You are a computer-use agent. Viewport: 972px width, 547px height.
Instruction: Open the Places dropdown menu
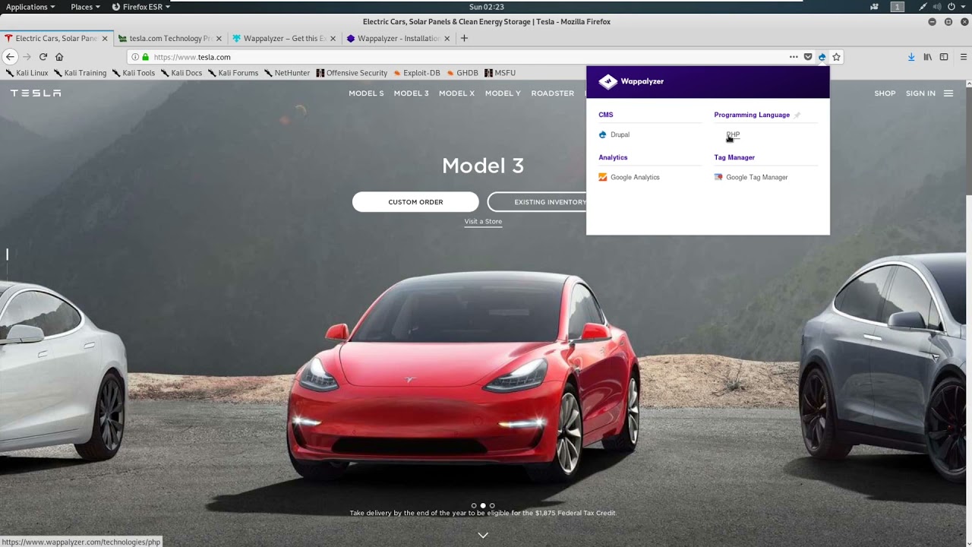(86, 7)
